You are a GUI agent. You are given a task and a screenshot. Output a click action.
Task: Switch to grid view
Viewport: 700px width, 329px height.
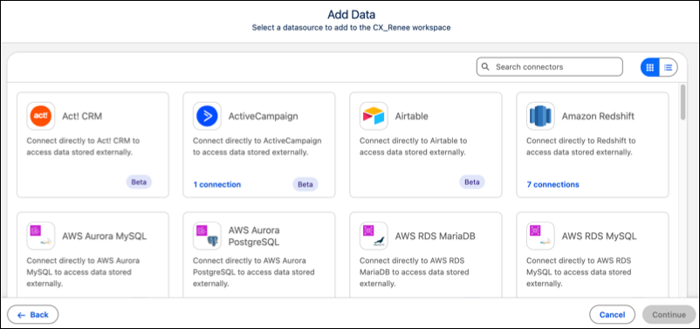click(650, 67)
